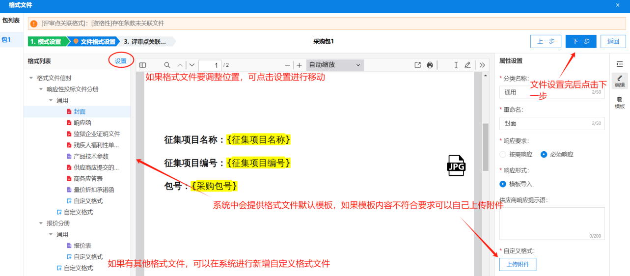Toggle the PDF viewer sidebar icon
The height and width of the screenshot is (276, 630).
click(143, 65)
